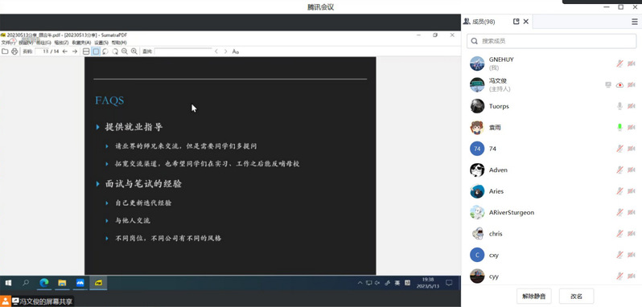Click the print icon in SumatraPDF toolbar

pos(14,51)
